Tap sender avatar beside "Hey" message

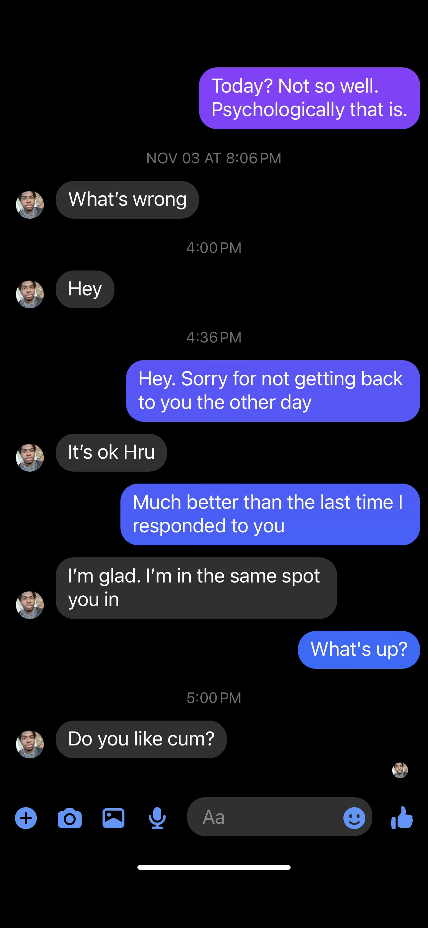(30, 294)
